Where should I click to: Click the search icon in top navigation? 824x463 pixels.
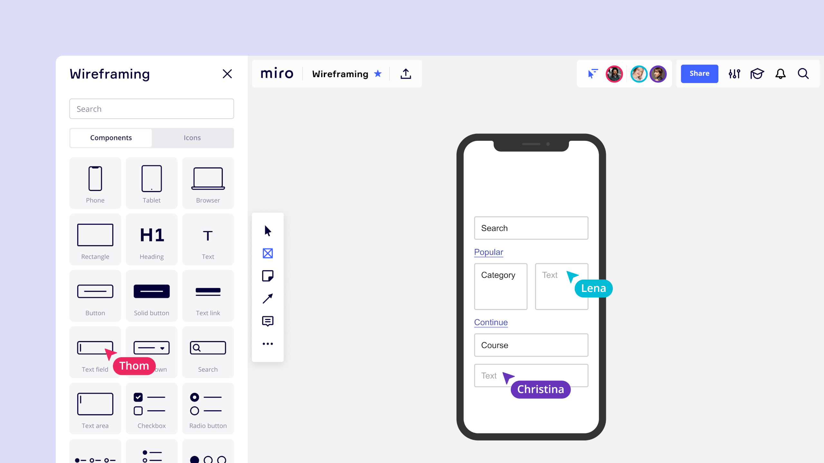(803, 74)
